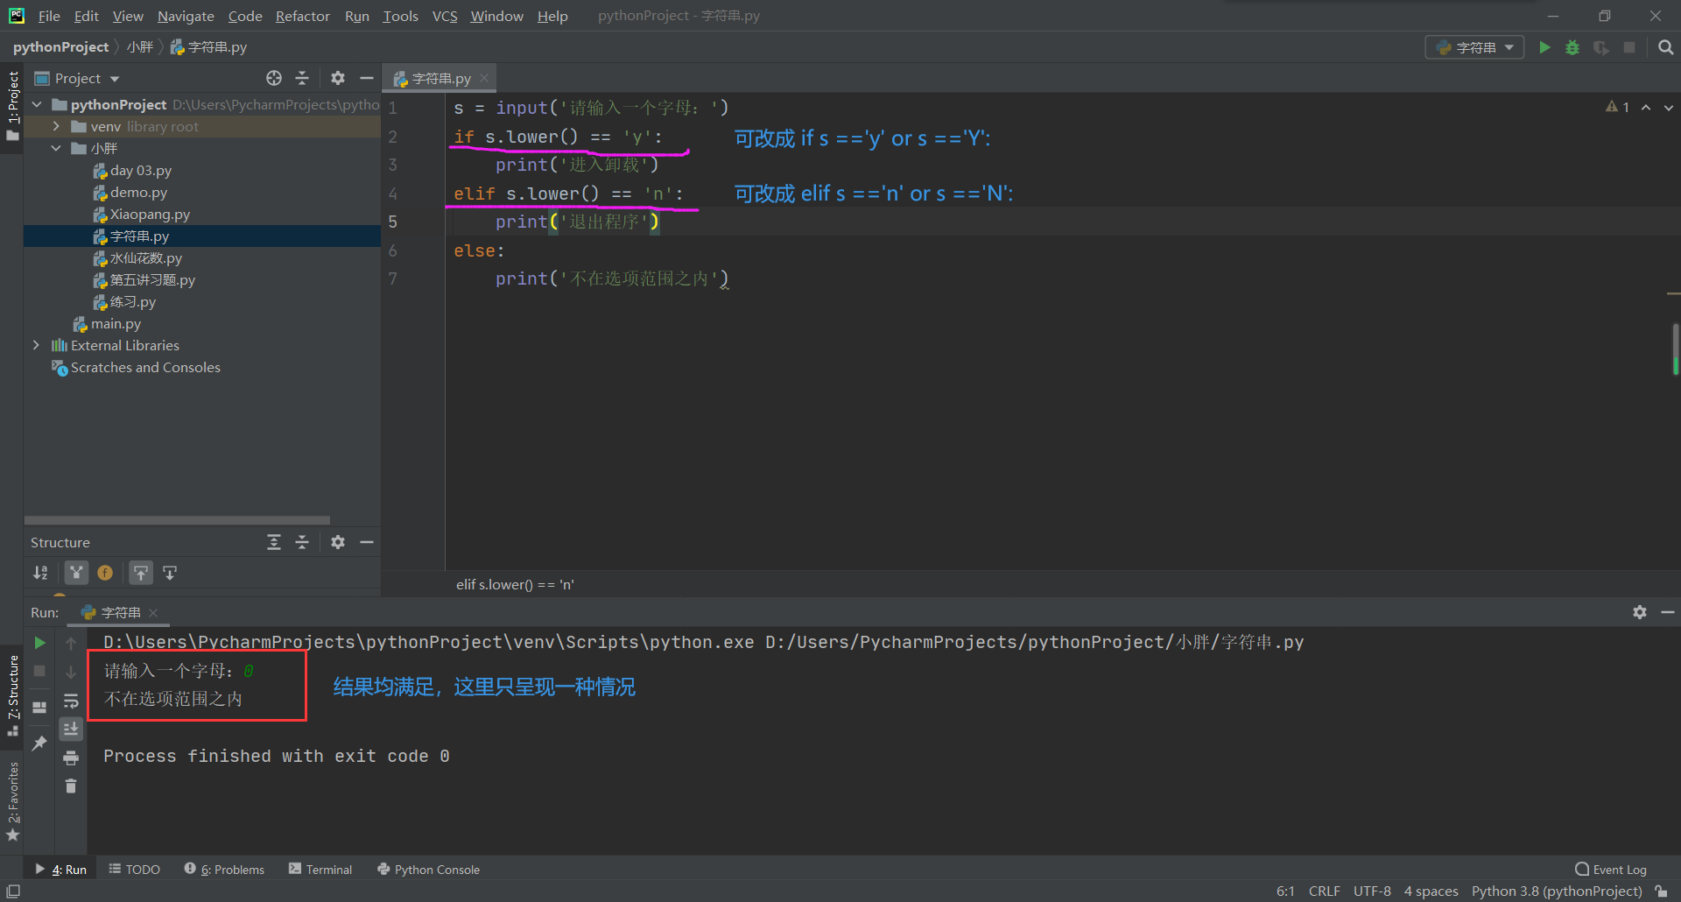This screenshot has height=902, width=1681.
Task: Toggle autoscroll to source in Structure
Action: [x=141, y=573]
